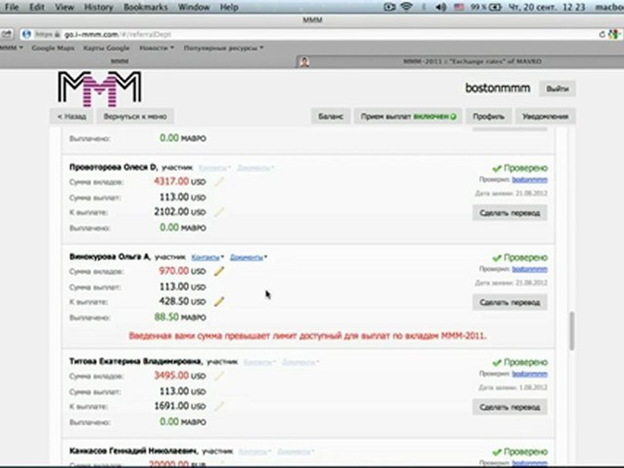
Task: Click address bar URL field
Action: 311,34
